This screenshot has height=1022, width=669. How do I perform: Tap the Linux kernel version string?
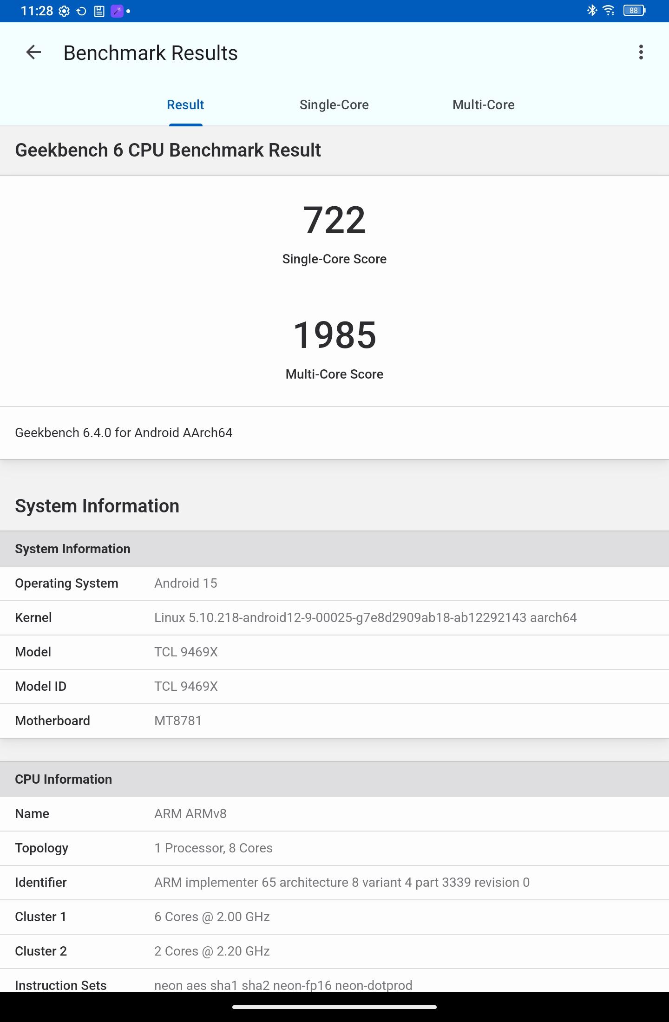(x=366, y=618)
